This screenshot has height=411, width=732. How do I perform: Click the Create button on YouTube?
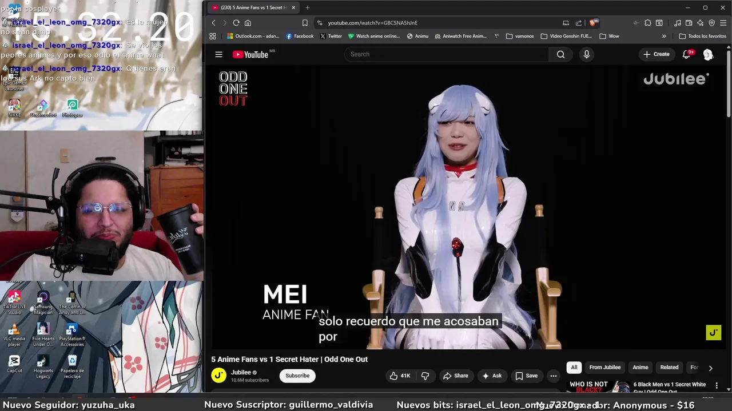[x=656, y=54]
